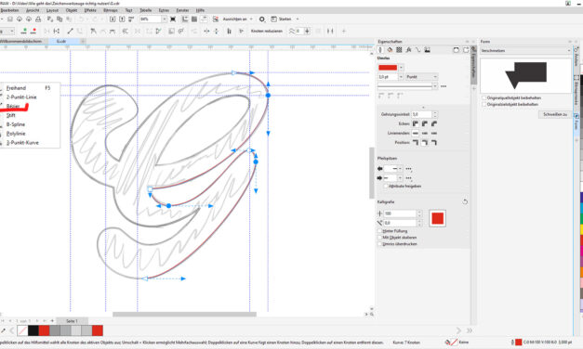Select the B-Spline drawing tool
This screenshot has height=349, width=583.
click(16, 124)
